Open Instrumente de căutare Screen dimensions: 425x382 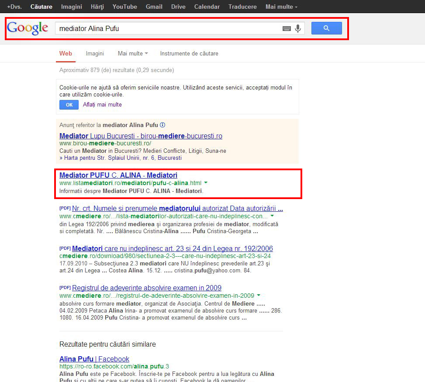[189, 53]
